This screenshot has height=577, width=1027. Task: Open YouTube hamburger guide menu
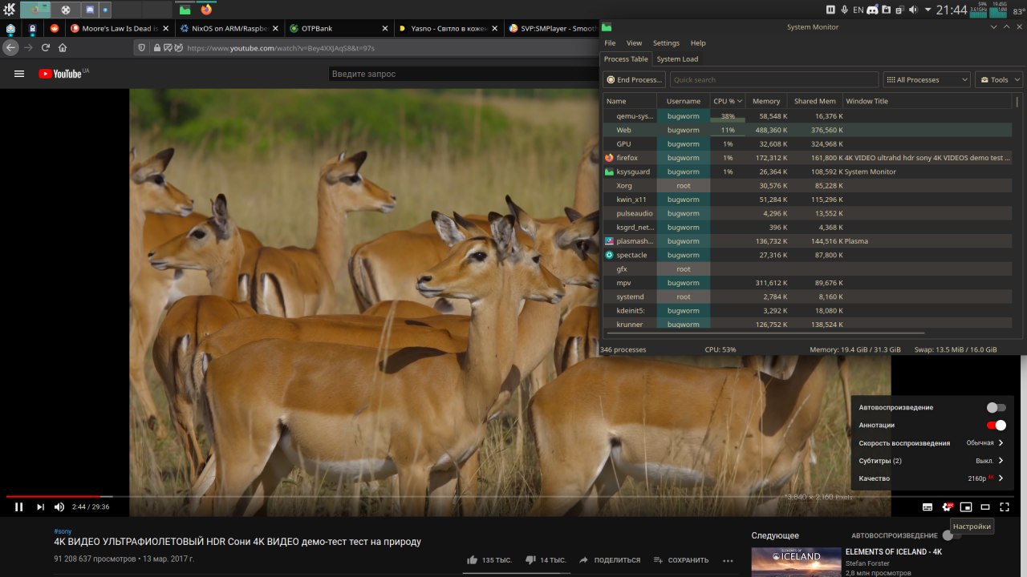coord(19,74)
